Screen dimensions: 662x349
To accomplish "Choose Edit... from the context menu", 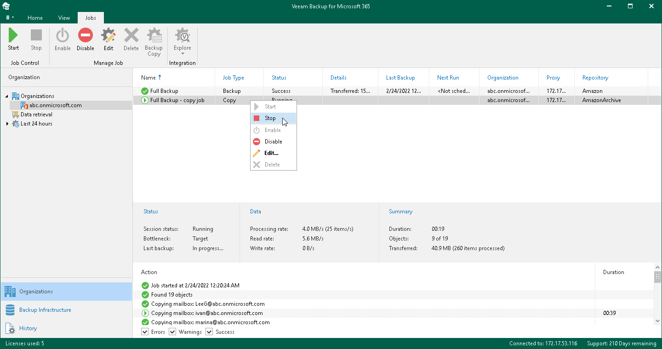I will click(274, 153).
